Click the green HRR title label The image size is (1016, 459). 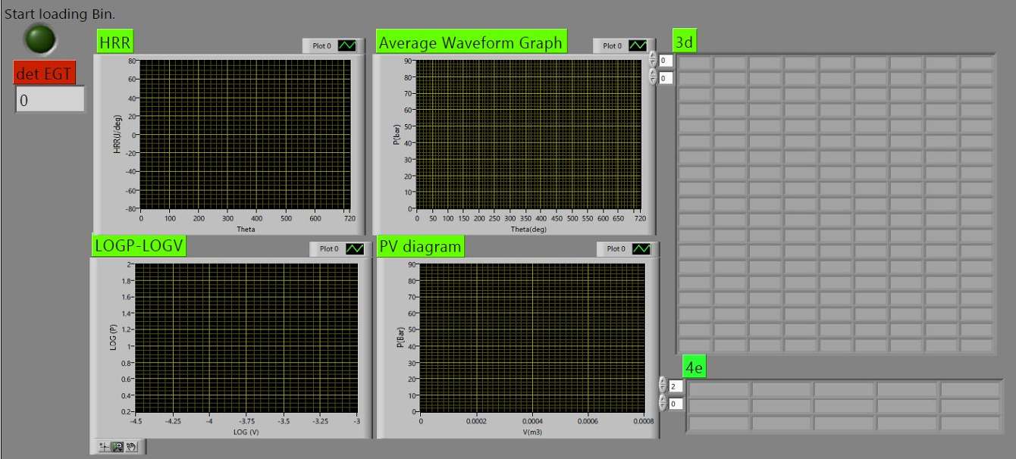114,42
